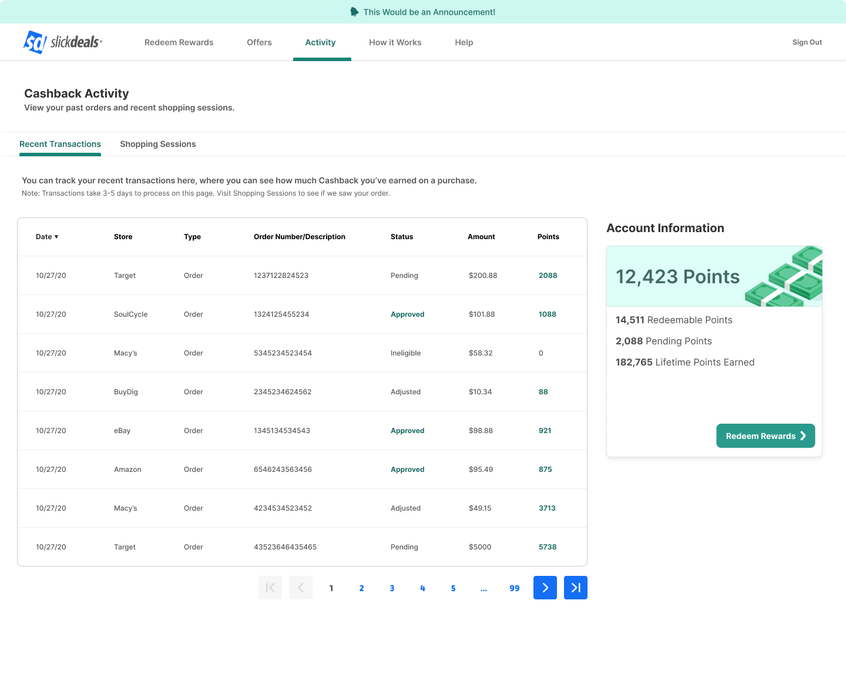The height and width of the screenshot is (684, 846).
Task: Go to the first page of transactions
Action: tap(270, 588)
